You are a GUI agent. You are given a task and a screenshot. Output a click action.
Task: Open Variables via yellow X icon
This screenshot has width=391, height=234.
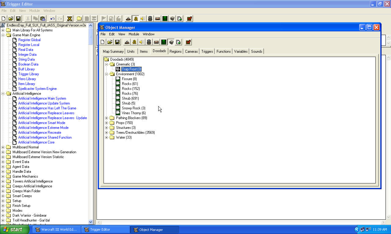[70, 19]
